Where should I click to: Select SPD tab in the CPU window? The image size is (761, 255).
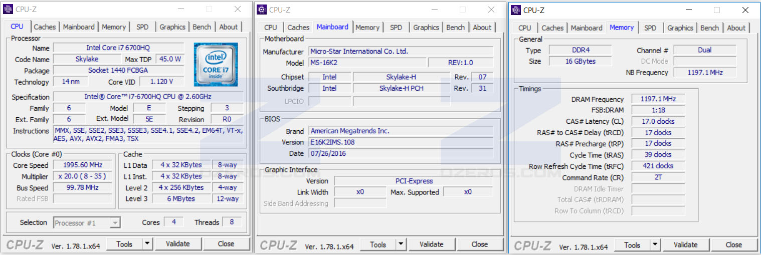tap(142, 27)
